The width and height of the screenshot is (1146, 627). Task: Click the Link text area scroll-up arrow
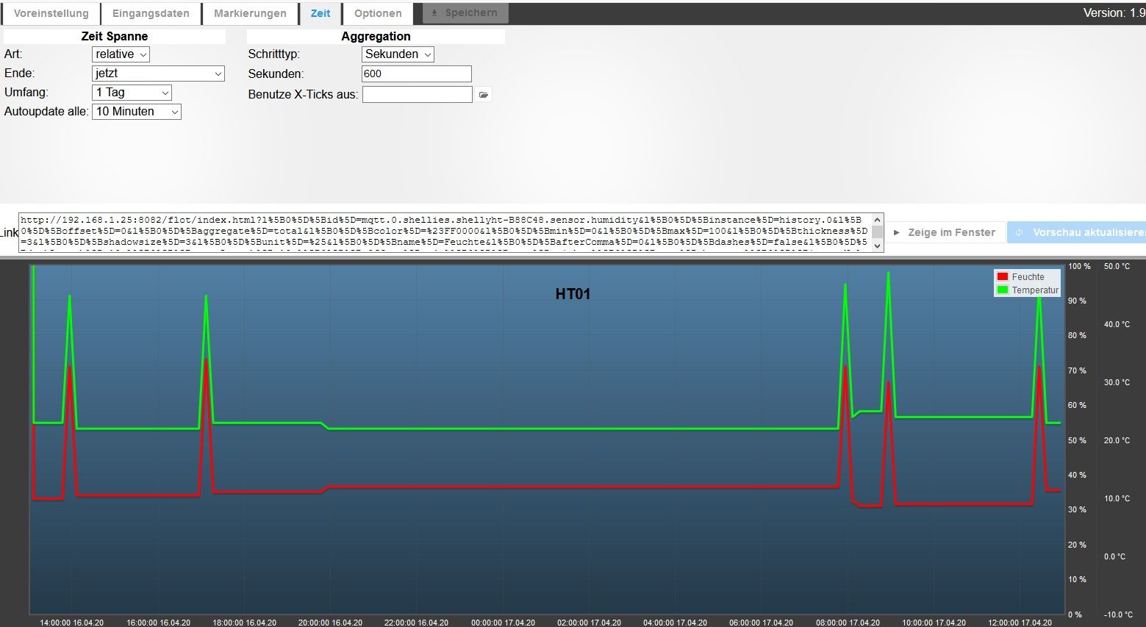[x=877, y=219]
